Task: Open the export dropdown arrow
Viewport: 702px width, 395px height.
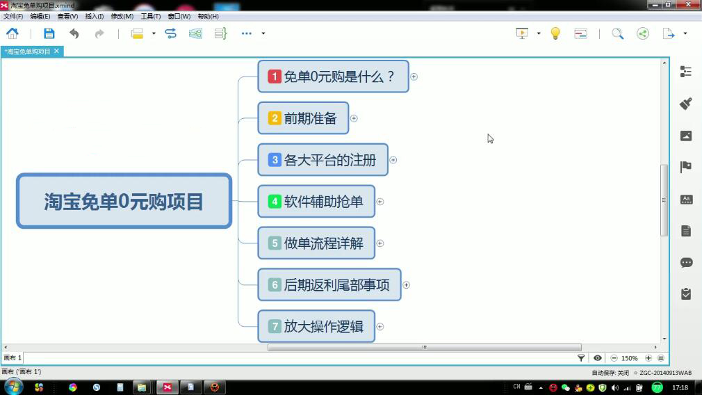Action: tap(685, 33)
